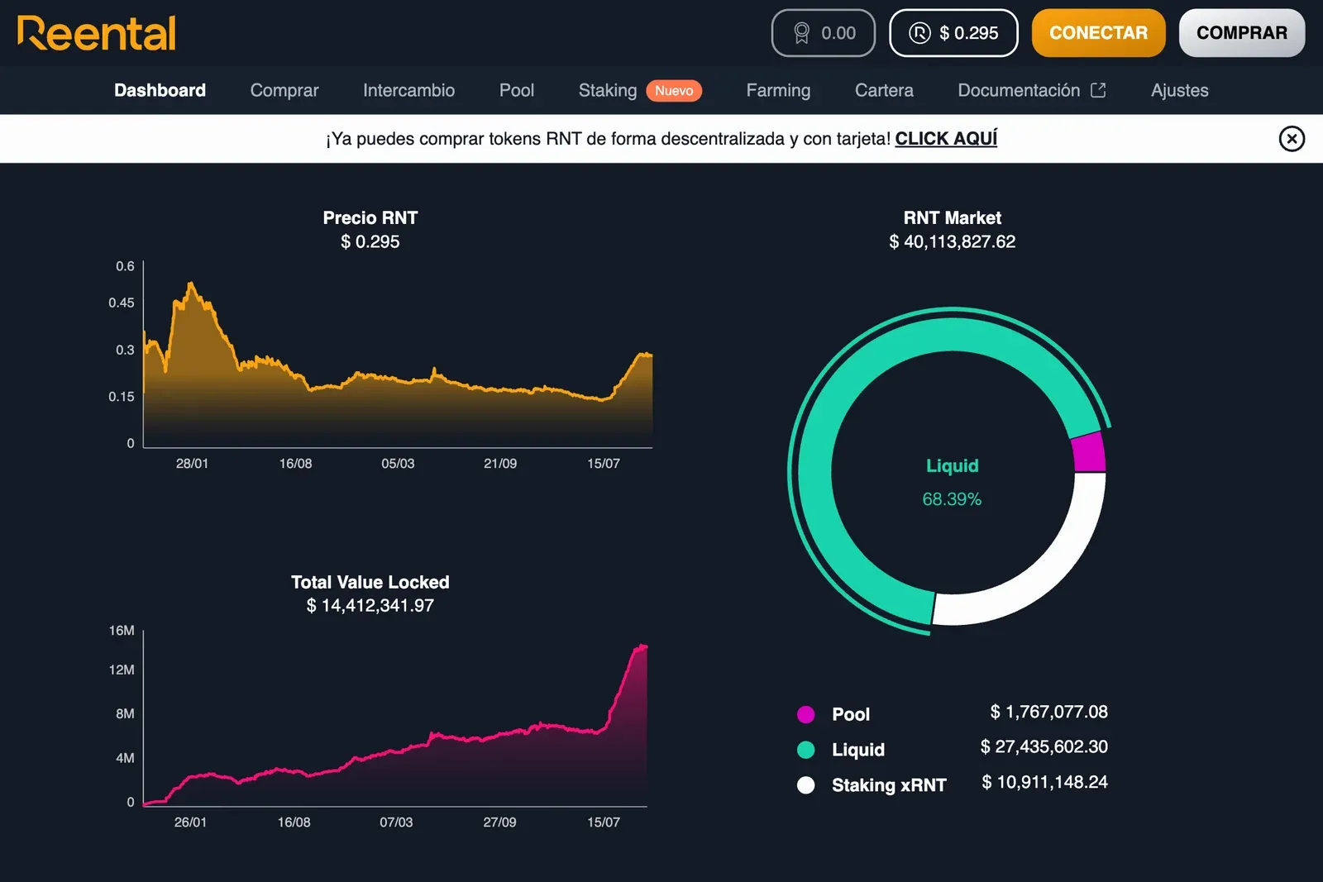The width and height of the screenshot is (1323, 882).
Task: Click the Nuevo badge next to Staking
Action: tap(674, 91)
